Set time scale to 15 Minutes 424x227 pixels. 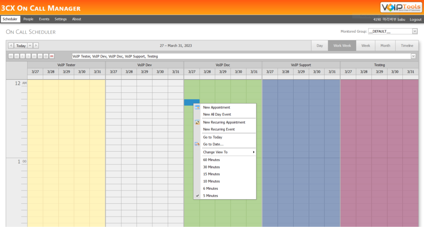click(x=225, y=174)
